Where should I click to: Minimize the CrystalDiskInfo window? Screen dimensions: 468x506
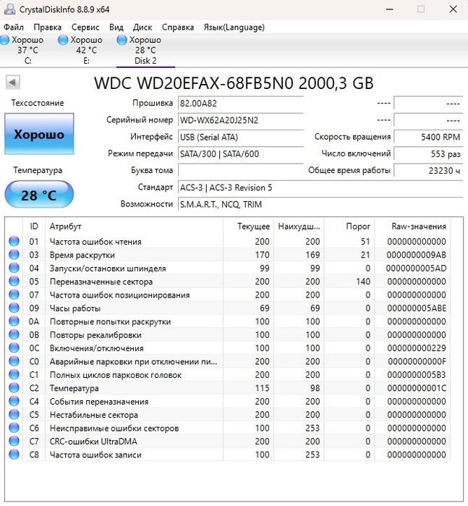(x=390, y=9)
